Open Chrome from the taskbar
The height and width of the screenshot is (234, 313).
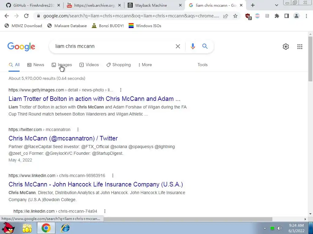(46, 228)
